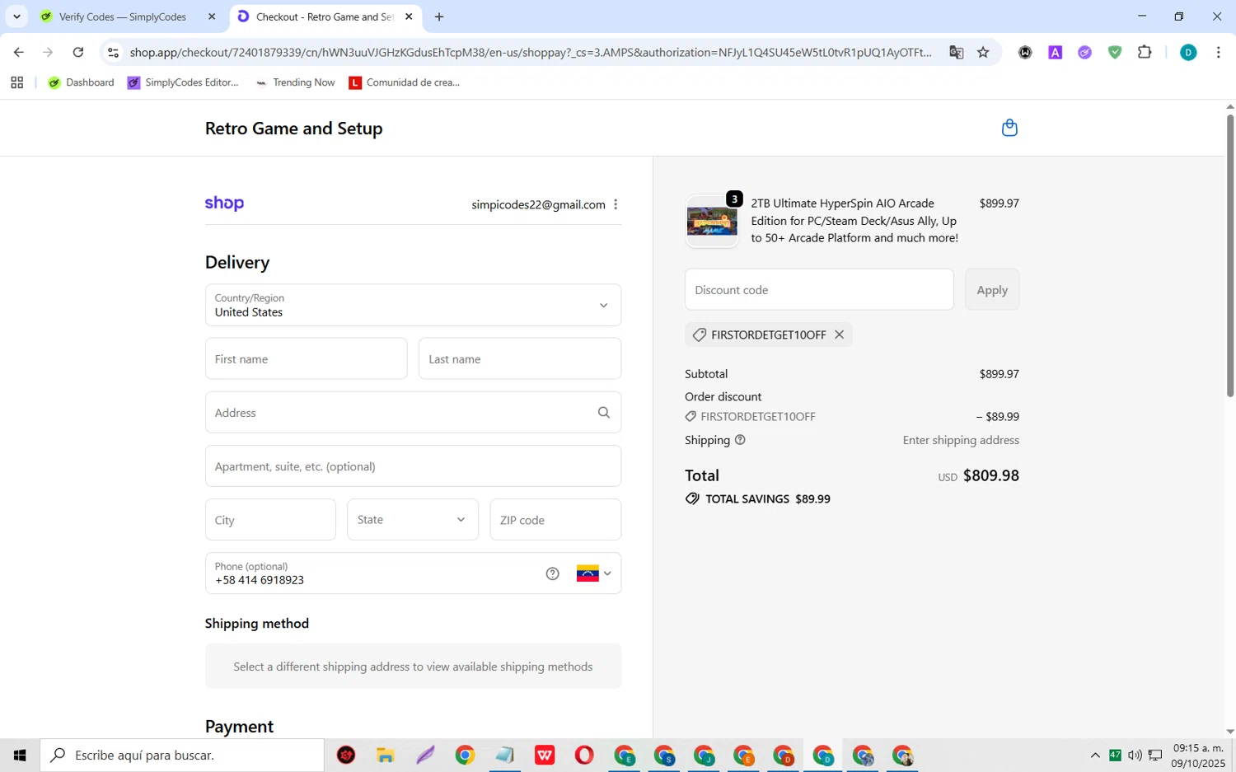Open the Trending Now bookmark
The image size is (1236, 772).
[295, 82]
